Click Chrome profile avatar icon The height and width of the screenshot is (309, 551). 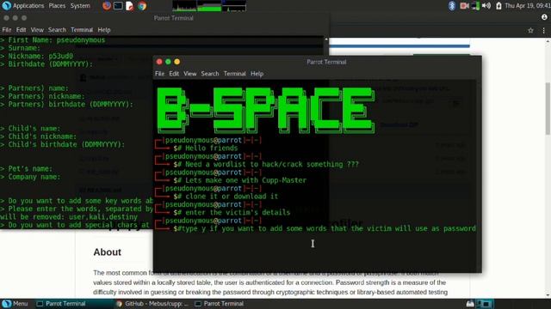click(544, 17)
